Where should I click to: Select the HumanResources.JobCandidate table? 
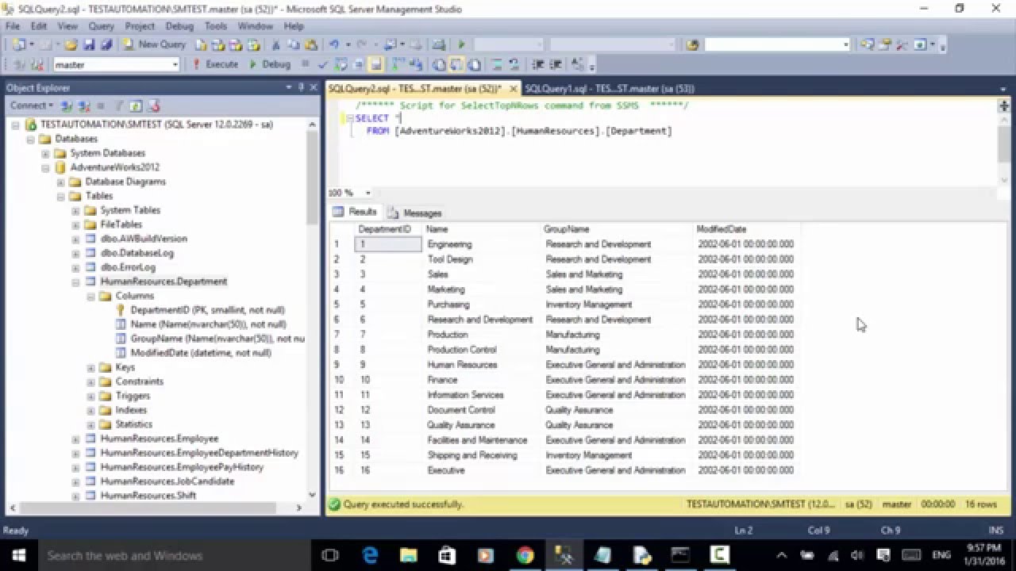pyautogui.click(x=167, y=481)
